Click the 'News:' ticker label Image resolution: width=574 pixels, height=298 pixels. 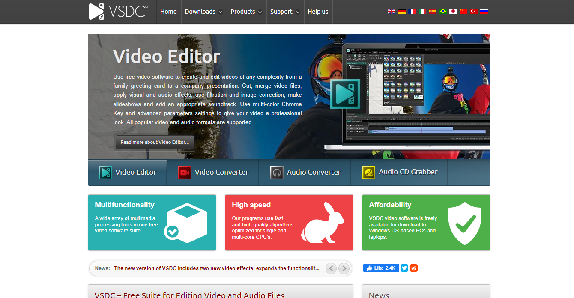click(x=102, y=268)
